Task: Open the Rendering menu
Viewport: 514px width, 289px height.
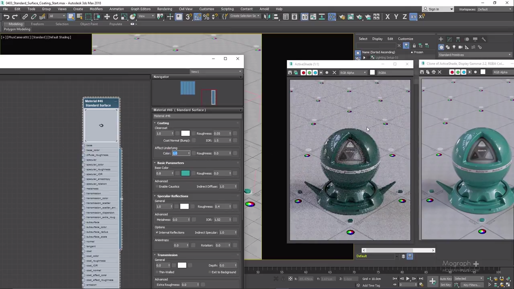Action: 165,9
